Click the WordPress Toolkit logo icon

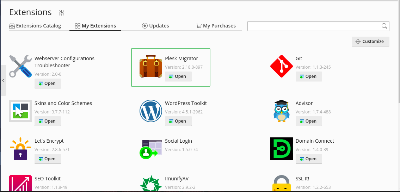coord(151,111)
